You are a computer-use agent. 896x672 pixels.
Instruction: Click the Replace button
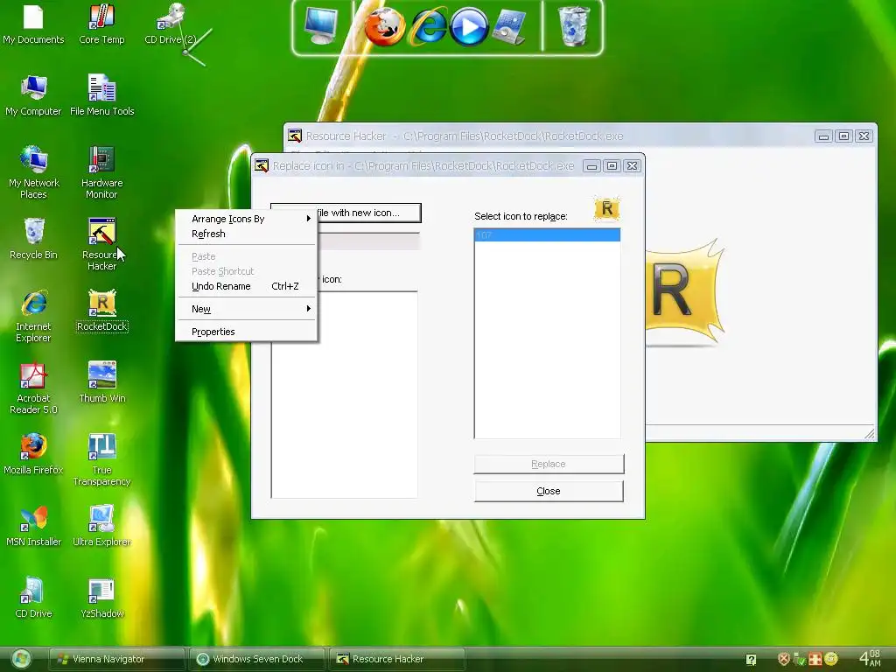549,464
